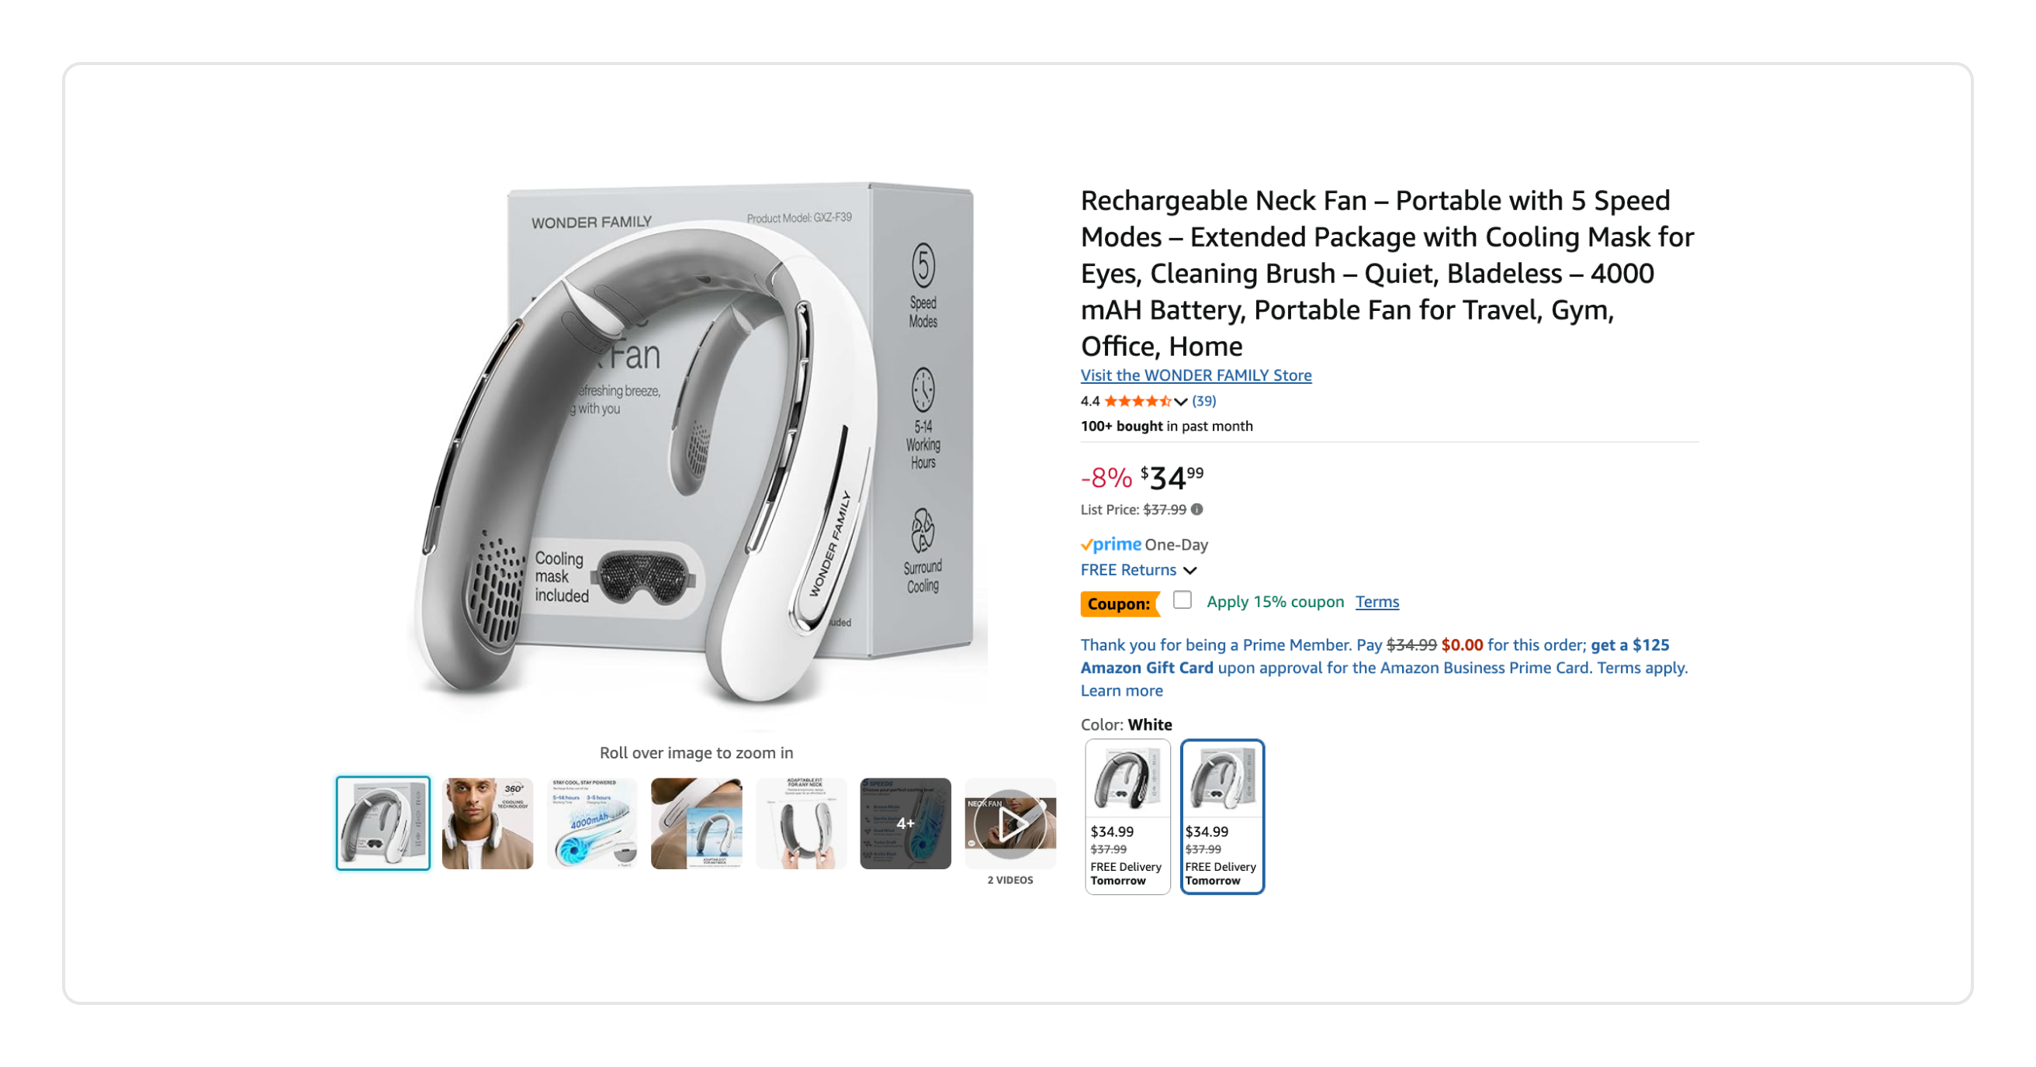Click the List Price info icon
2036x1067 pixels.
(x=1196, y=509)
